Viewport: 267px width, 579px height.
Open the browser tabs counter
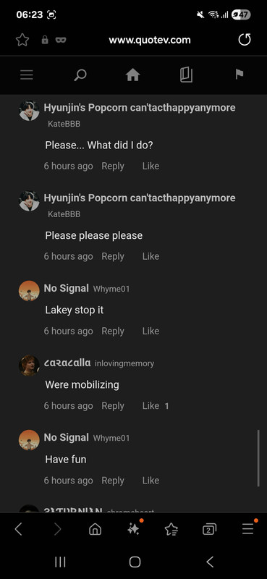point(209,530)
